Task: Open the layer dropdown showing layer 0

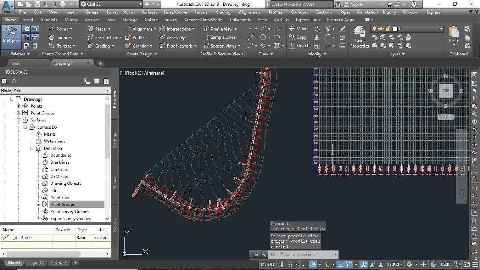Action: (x=407, y=29)
